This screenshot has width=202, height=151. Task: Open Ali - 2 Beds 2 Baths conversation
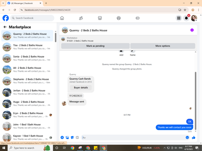(27, 70)
